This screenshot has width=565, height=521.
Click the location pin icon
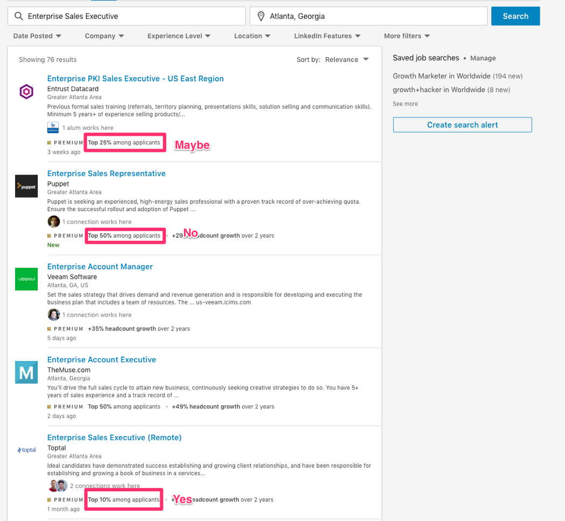pos(261,16)
